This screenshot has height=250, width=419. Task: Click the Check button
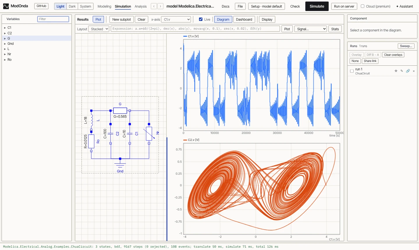pos(295,6)
